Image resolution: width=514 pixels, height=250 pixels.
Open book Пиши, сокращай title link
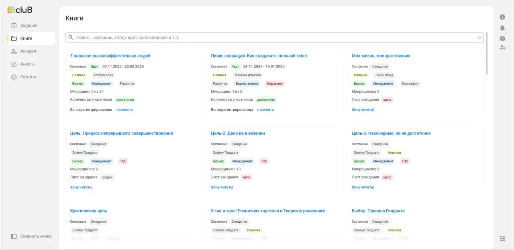coord(259,56)
